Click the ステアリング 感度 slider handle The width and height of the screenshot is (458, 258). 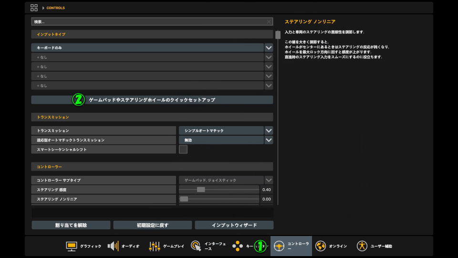[201, 190]
